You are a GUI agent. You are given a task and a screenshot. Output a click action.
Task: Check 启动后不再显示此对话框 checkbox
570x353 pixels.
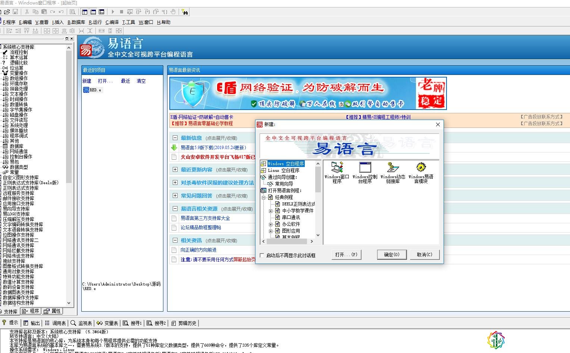point(262,255)
